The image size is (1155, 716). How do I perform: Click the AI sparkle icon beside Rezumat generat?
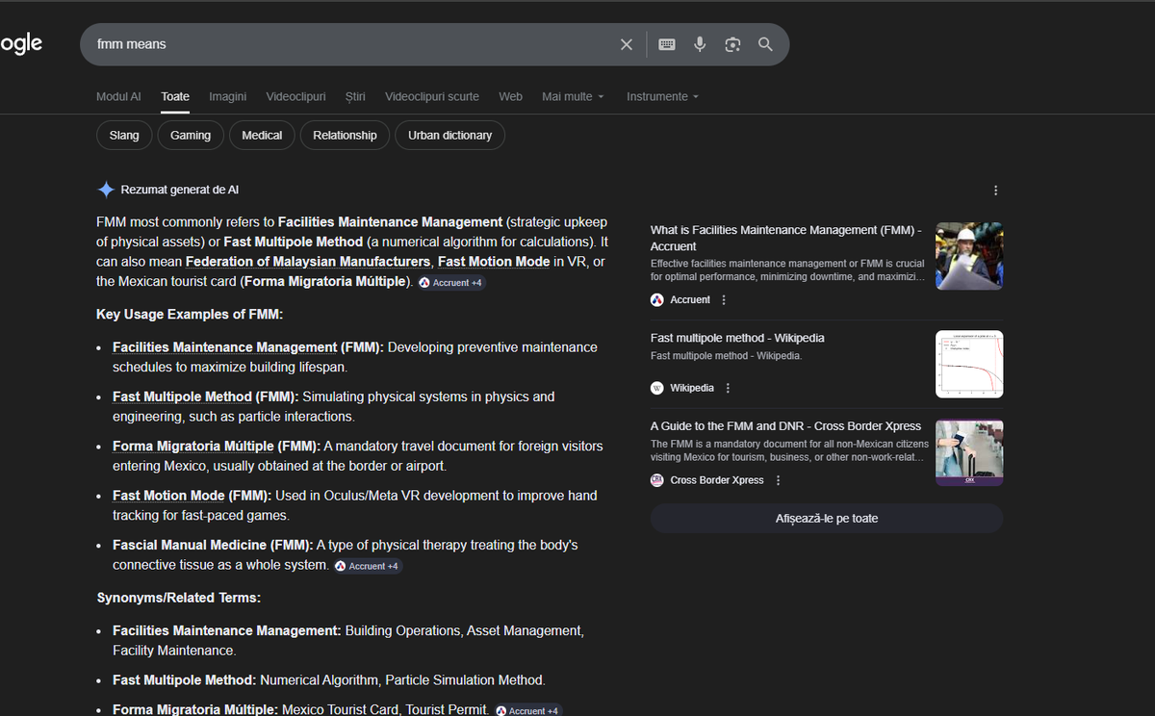pos(106,190)
